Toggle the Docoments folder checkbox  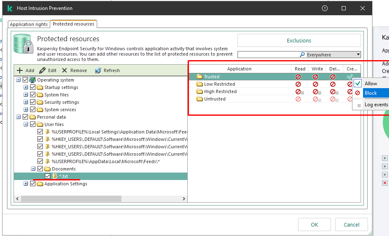40,169
